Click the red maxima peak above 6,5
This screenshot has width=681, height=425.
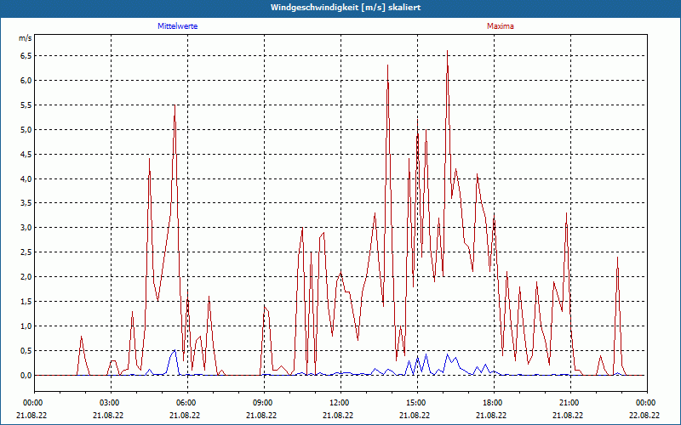pyautogui.click(x=448, y=51)
